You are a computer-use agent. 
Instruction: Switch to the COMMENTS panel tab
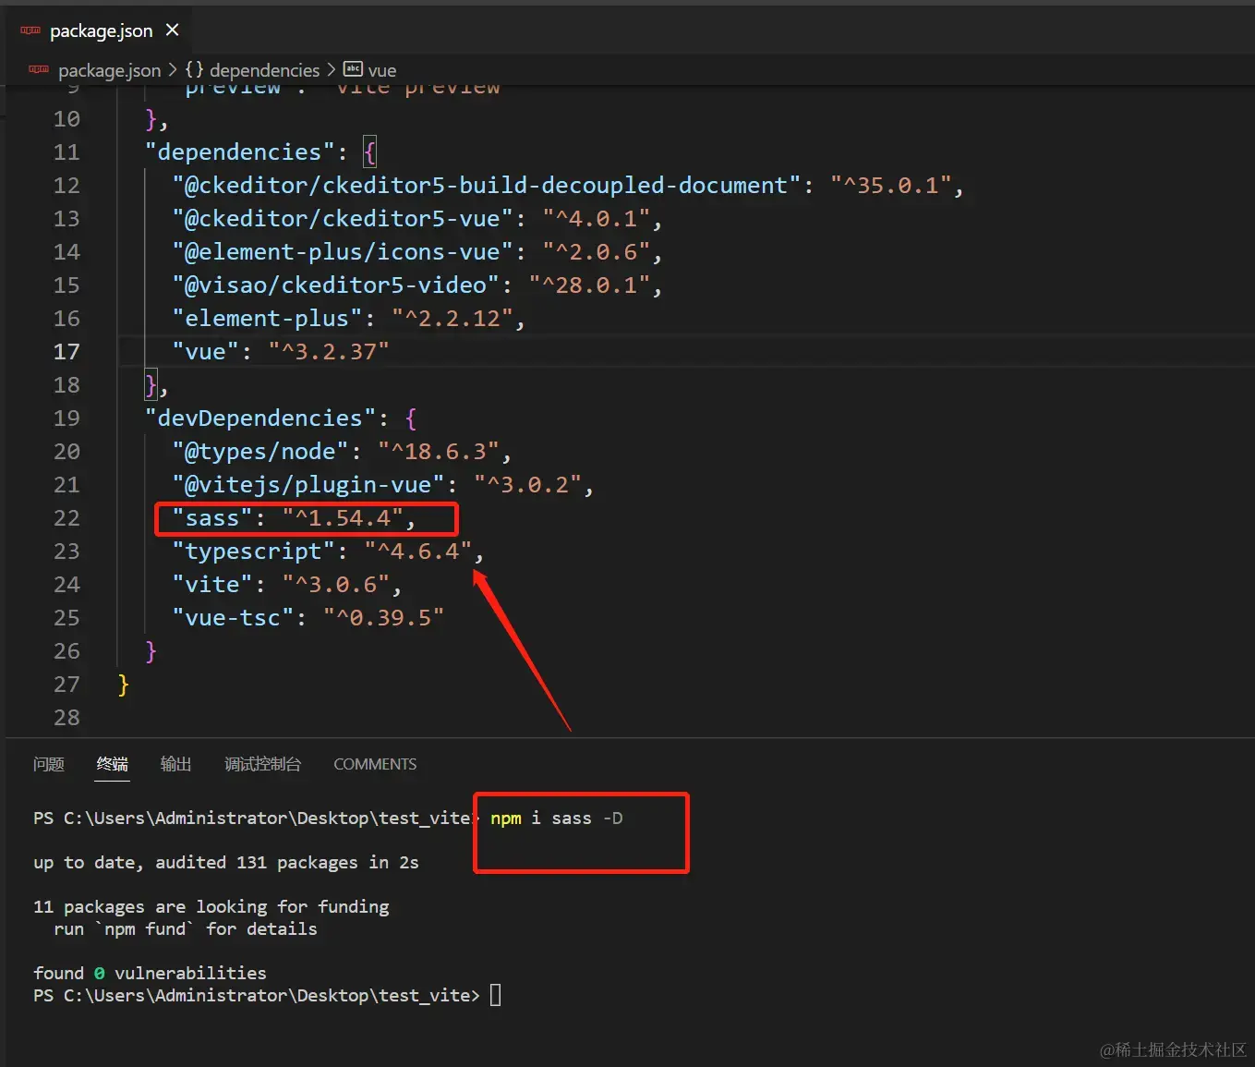tap(375, 764)
